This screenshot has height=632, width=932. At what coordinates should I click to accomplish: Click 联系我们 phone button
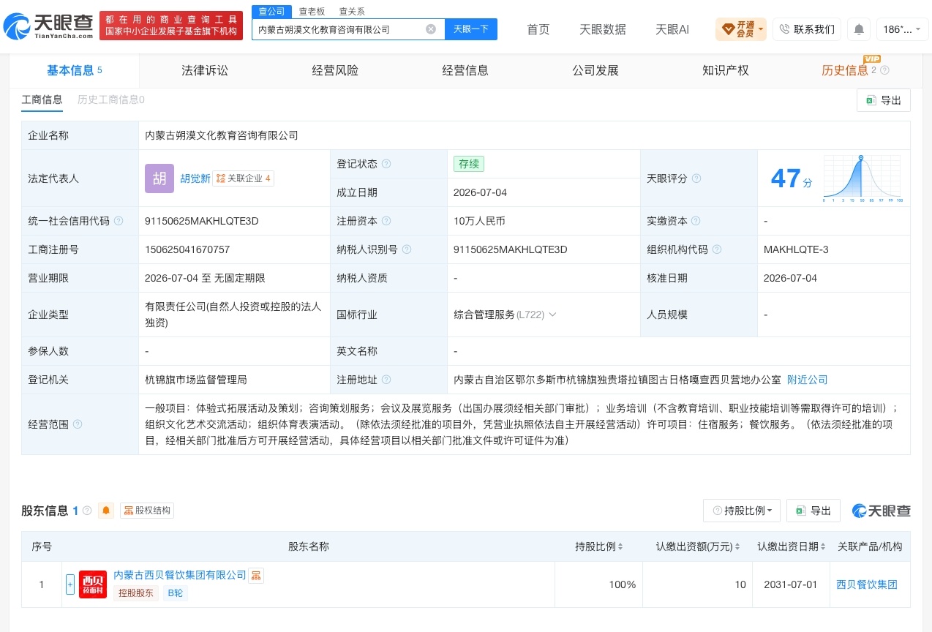point(807,29)
